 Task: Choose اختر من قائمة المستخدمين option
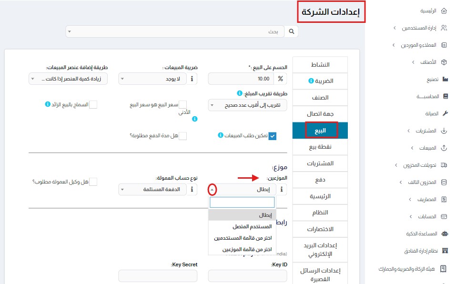coord(242,238)
